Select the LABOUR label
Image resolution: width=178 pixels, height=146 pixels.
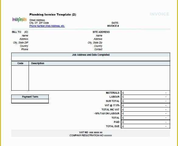tap(114, 97)
